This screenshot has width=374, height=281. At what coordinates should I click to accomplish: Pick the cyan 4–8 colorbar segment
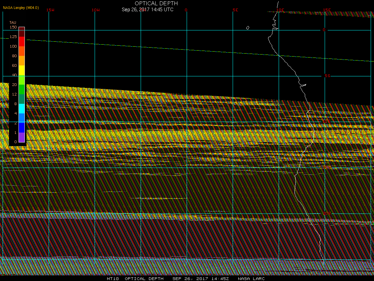point(22,108)
